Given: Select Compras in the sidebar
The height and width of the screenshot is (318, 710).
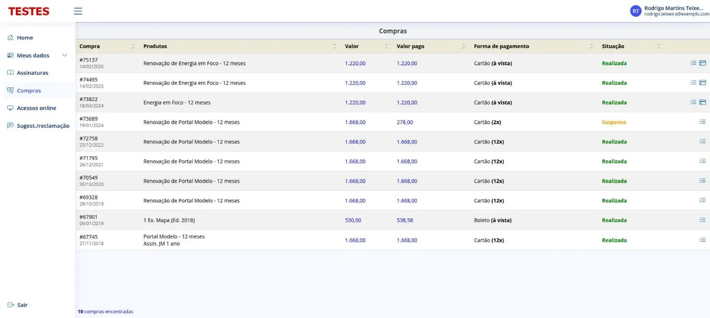Looking at the screenshot, I should [29, 90].
